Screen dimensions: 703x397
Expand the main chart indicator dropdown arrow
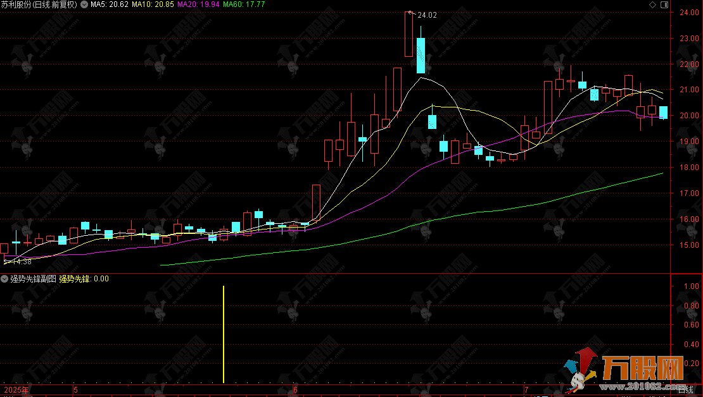click(x=84, y=4)
